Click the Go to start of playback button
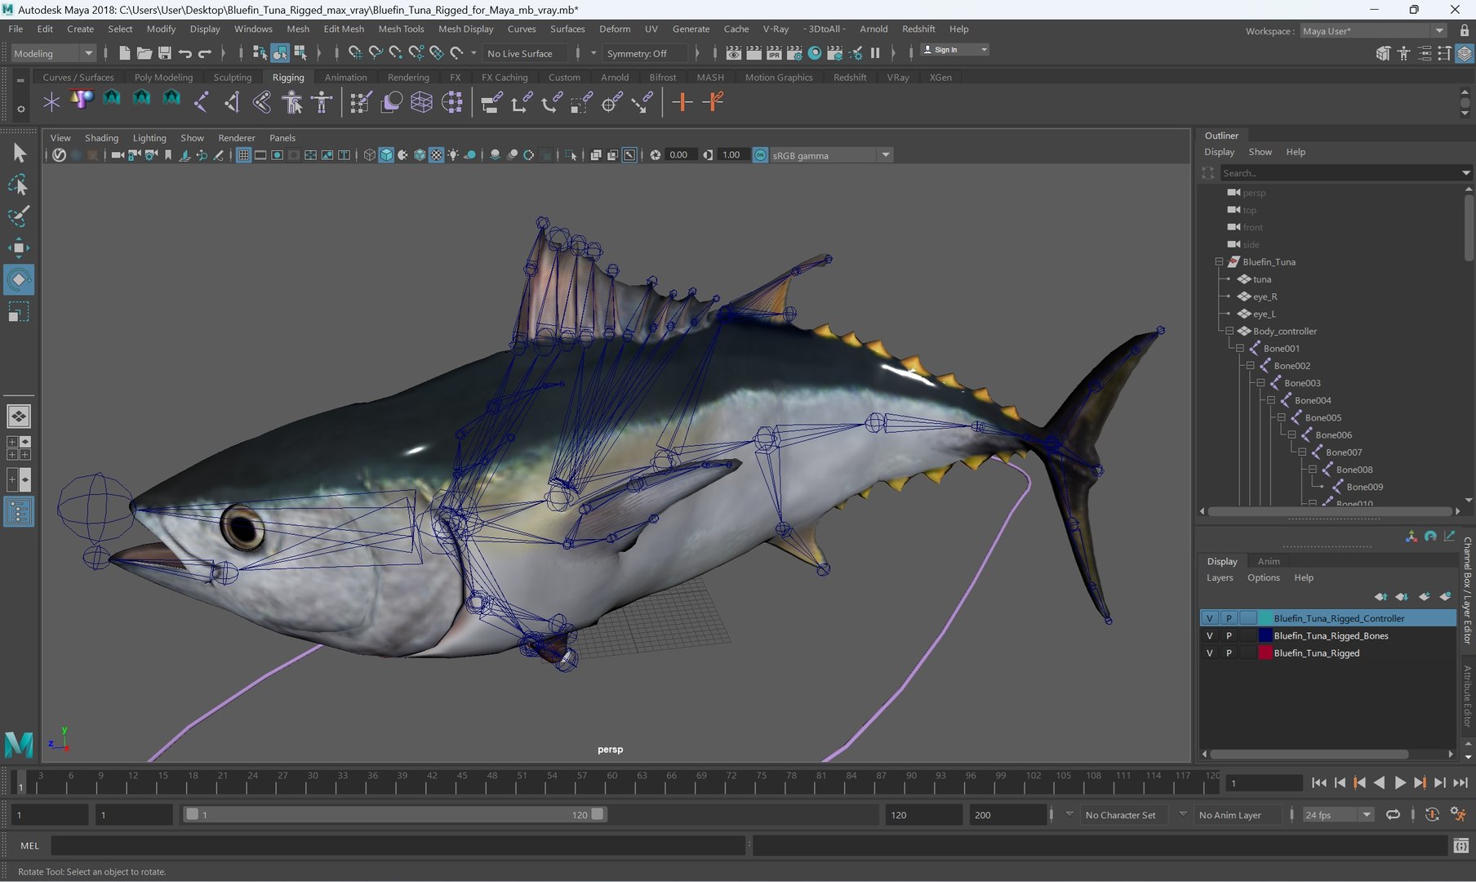1476x882 pixels. pyautogui.click(x=1318, y=782)
